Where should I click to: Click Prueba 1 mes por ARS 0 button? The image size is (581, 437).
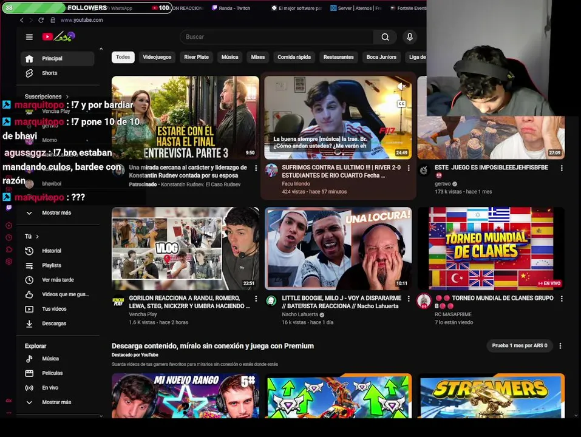[520, 345]
